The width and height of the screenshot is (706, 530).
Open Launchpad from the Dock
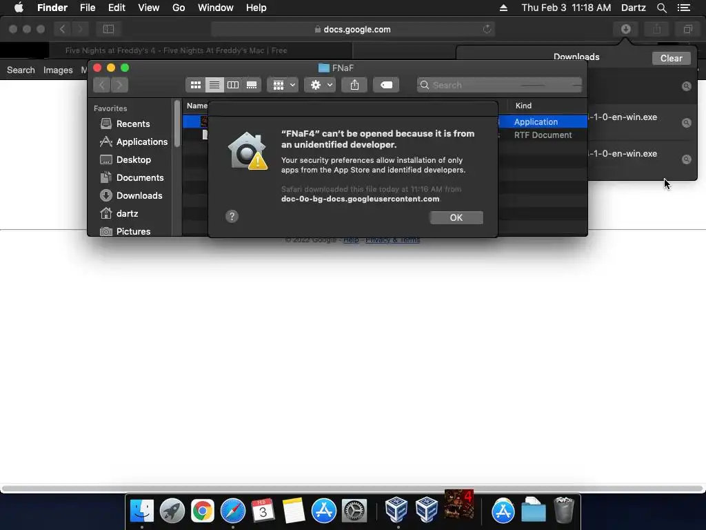pyautogui.click(x=172, y=511)
